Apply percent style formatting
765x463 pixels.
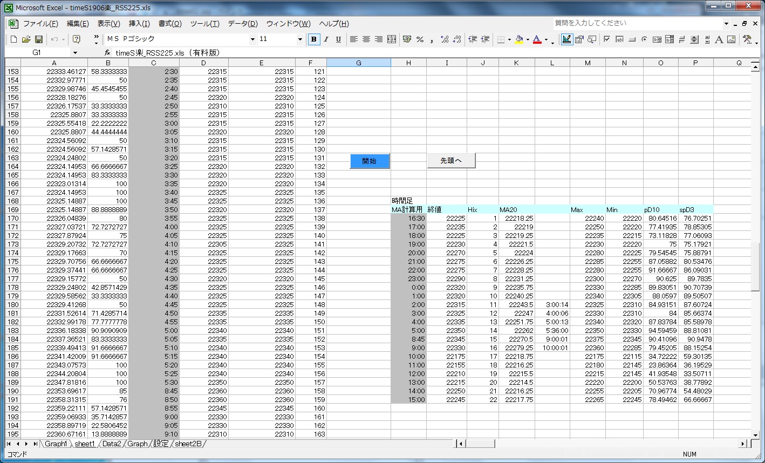click(x=420, y=39)
